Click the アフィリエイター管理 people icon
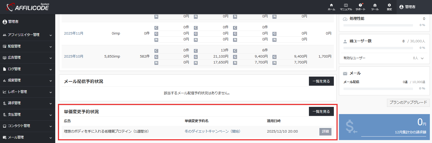The width and height of the screenshot is (432, 143). coord(5,35)
